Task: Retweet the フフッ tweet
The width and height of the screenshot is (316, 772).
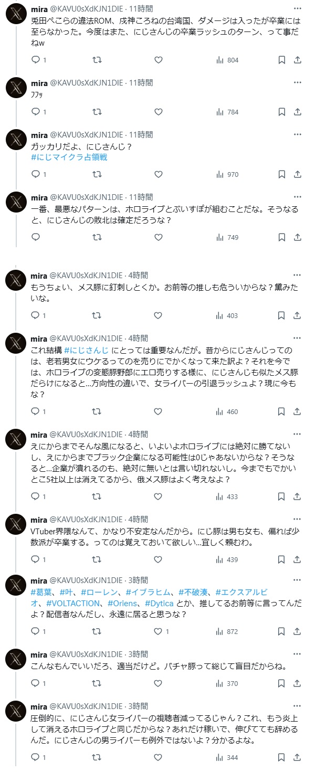Action: 97,112
